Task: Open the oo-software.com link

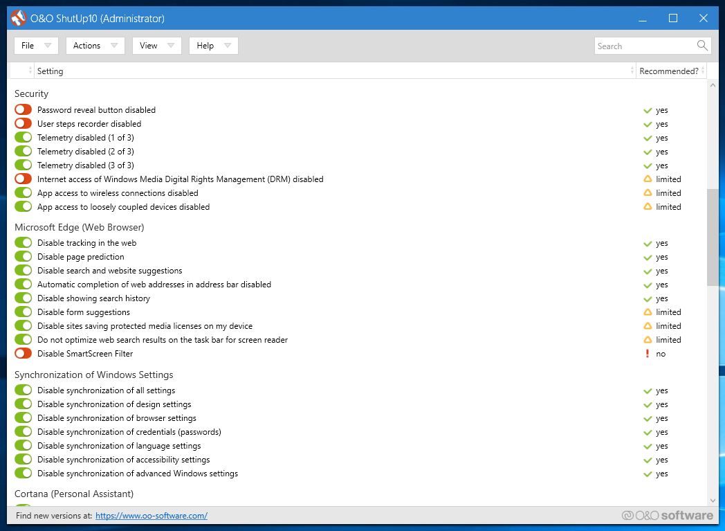Action: click(152, 516)
